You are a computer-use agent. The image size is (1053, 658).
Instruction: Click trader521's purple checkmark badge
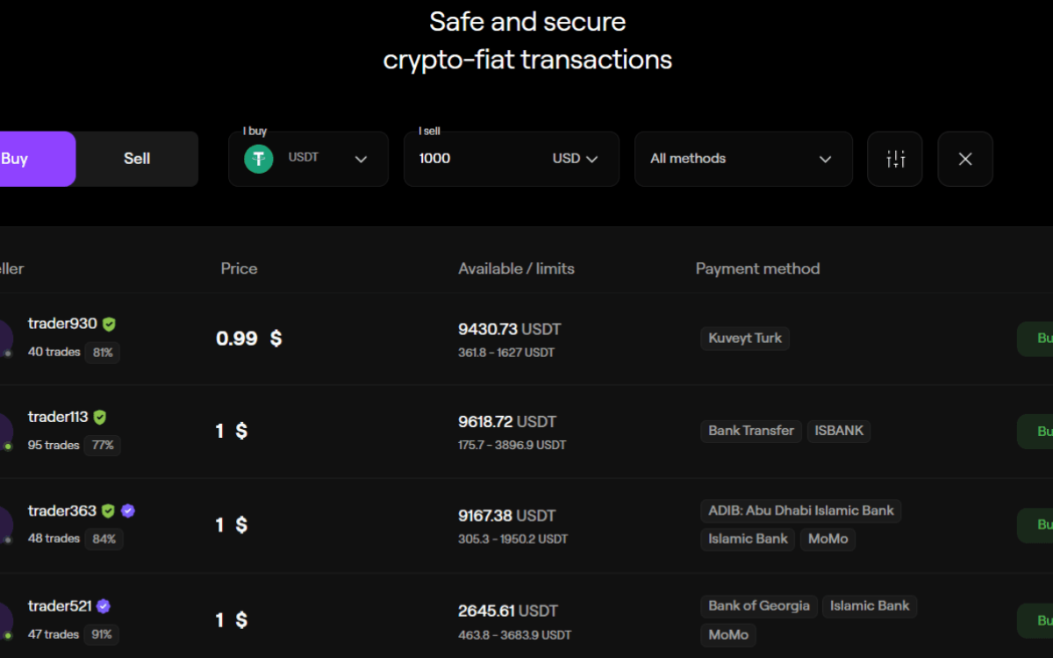pos(104,606)
